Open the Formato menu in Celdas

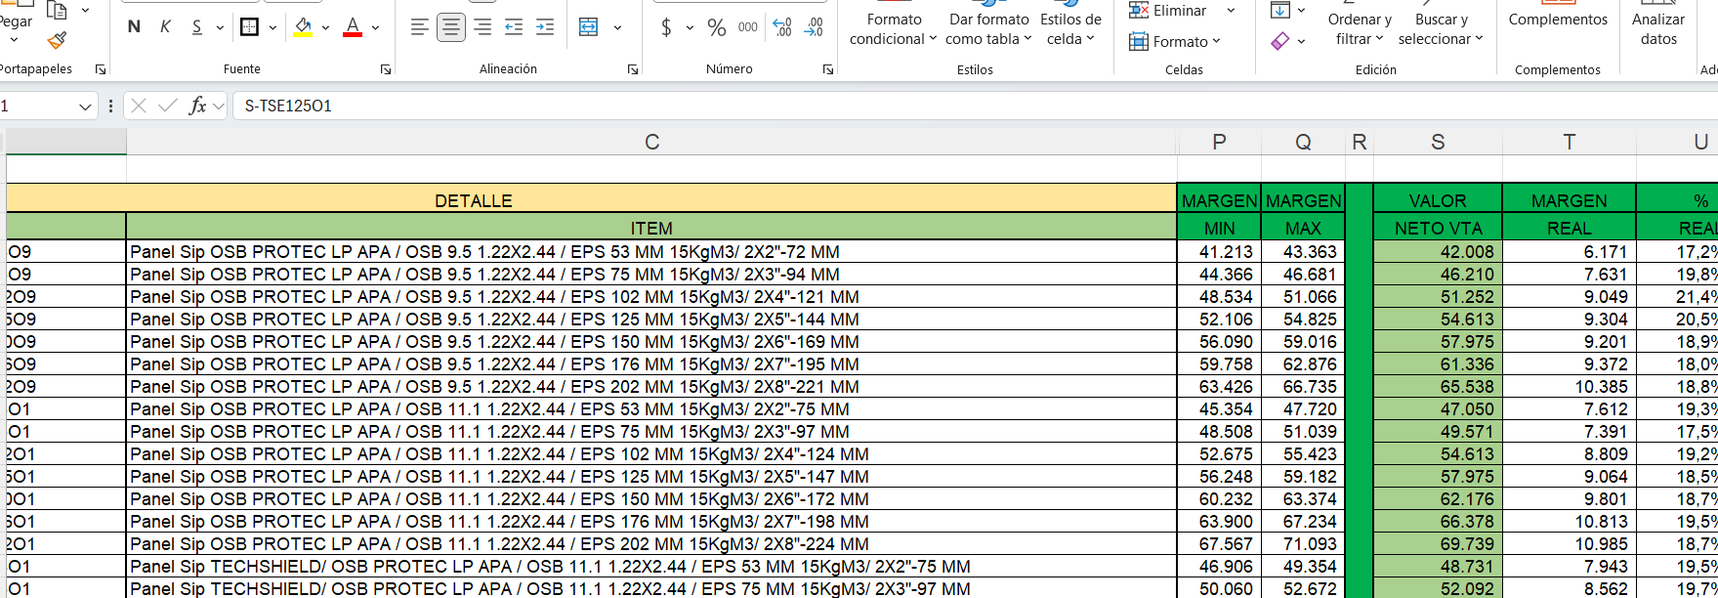tap(1175, 41)
